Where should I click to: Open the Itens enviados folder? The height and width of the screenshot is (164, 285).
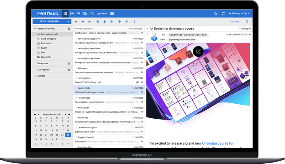pos(52,39)
